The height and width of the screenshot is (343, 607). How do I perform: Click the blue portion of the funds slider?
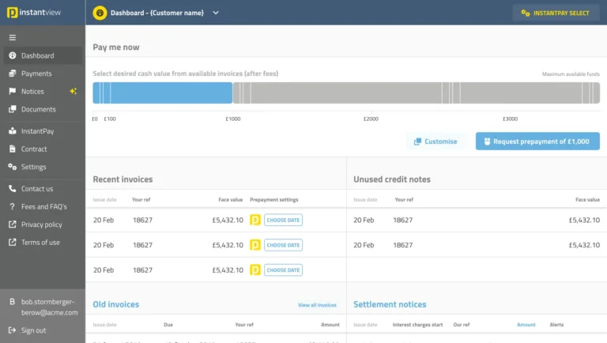point(162,93)
